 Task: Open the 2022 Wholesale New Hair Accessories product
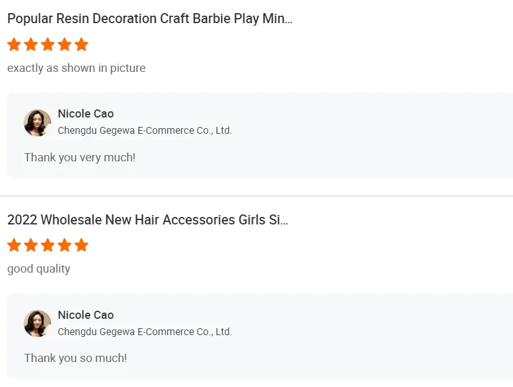pos(147,220)
